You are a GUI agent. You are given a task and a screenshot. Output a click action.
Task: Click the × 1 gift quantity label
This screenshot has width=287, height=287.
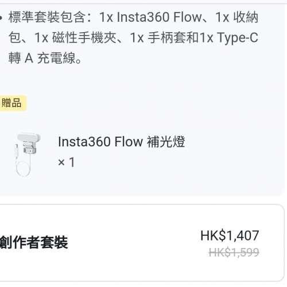click(66, 162)
